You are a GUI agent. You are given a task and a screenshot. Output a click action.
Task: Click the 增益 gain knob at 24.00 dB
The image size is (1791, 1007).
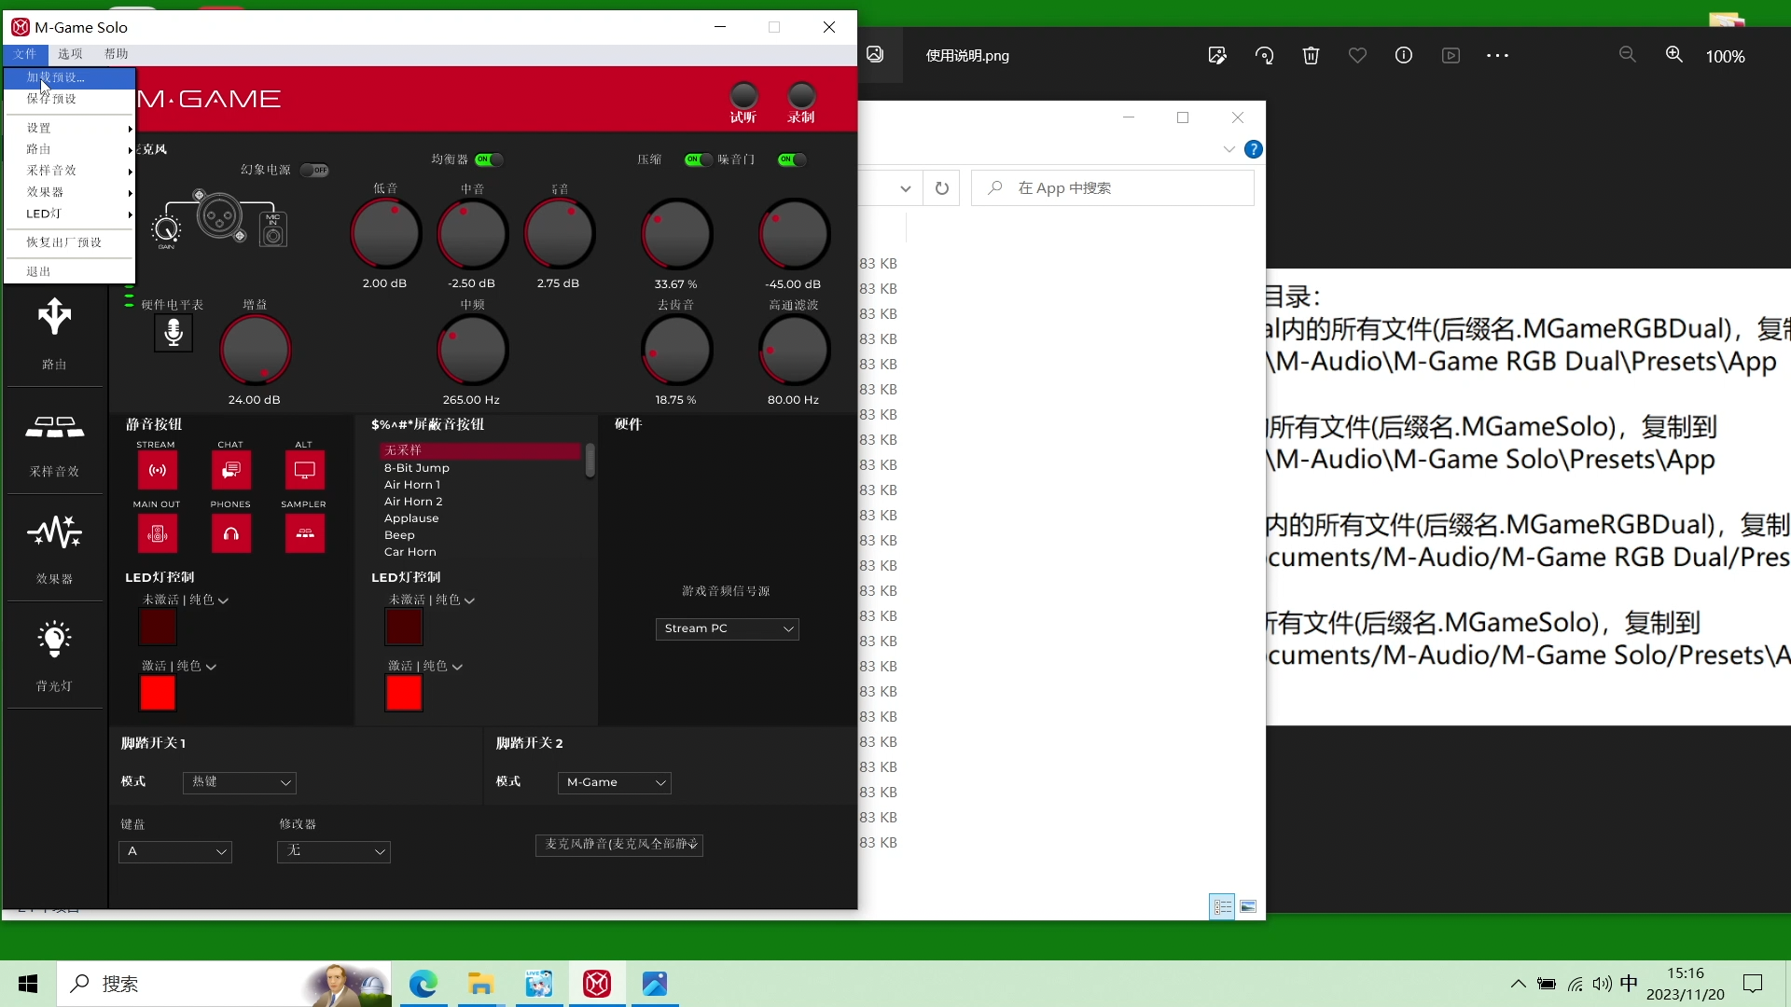pyautogui.click(x=255, y=351)
